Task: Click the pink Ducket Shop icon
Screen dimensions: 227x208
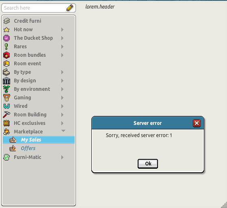Action: pos(6,38)
